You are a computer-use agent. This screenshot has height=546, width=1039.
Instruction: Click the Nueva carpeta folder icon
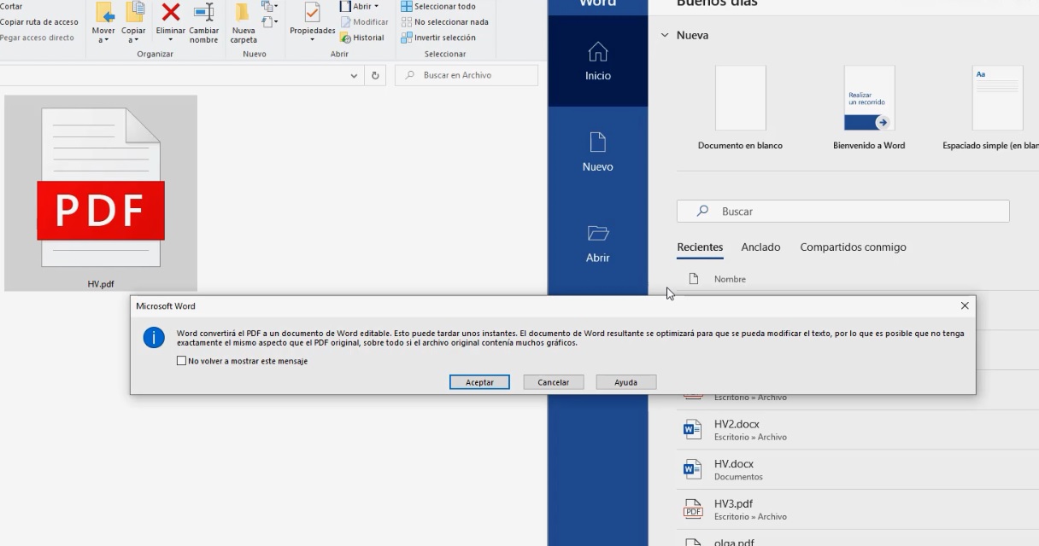243,12
